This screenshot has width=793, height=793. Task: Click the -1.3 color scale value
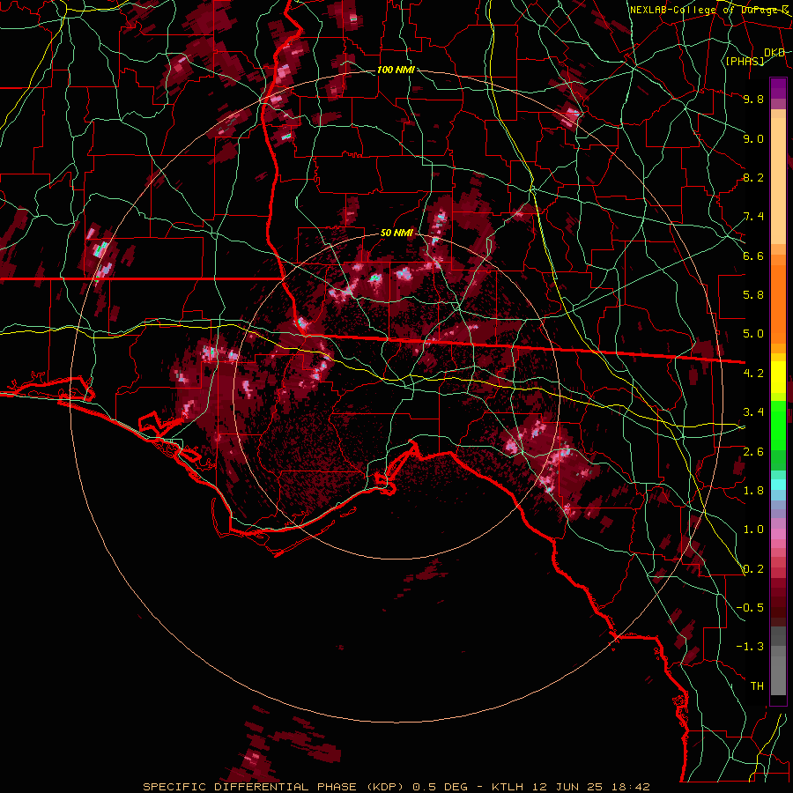pos(751,647)
